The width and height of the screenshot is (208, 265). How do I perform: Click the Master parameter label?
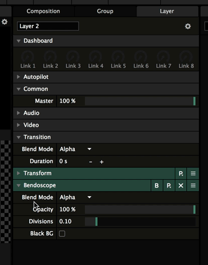click(x=44, y=101)
